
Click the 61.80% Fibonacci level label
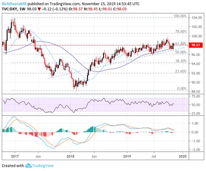181,44
